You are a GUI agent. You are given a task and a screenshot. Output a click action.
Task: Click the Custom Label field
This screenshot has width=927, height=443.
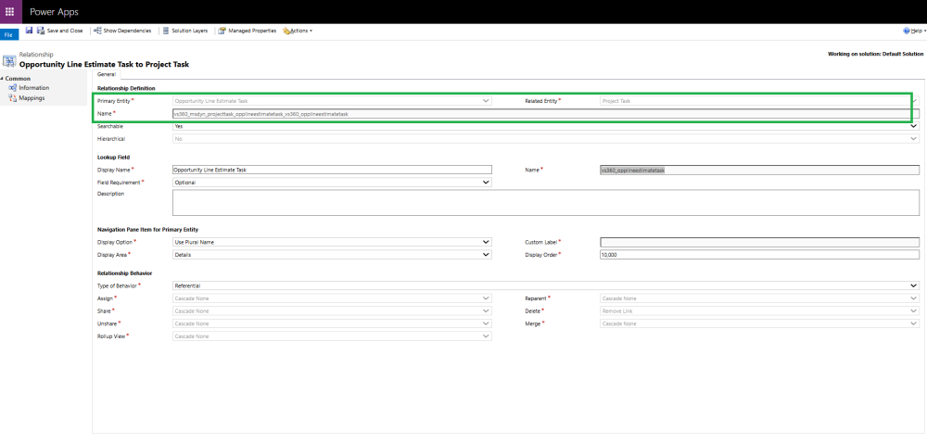[759, 242]
